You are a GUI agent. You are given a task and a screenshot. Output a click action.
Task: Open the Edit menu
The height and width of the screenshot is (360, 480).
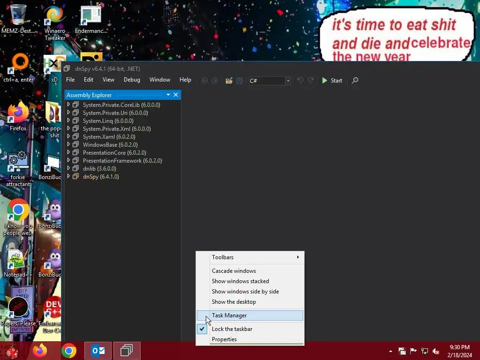(89, 80)
